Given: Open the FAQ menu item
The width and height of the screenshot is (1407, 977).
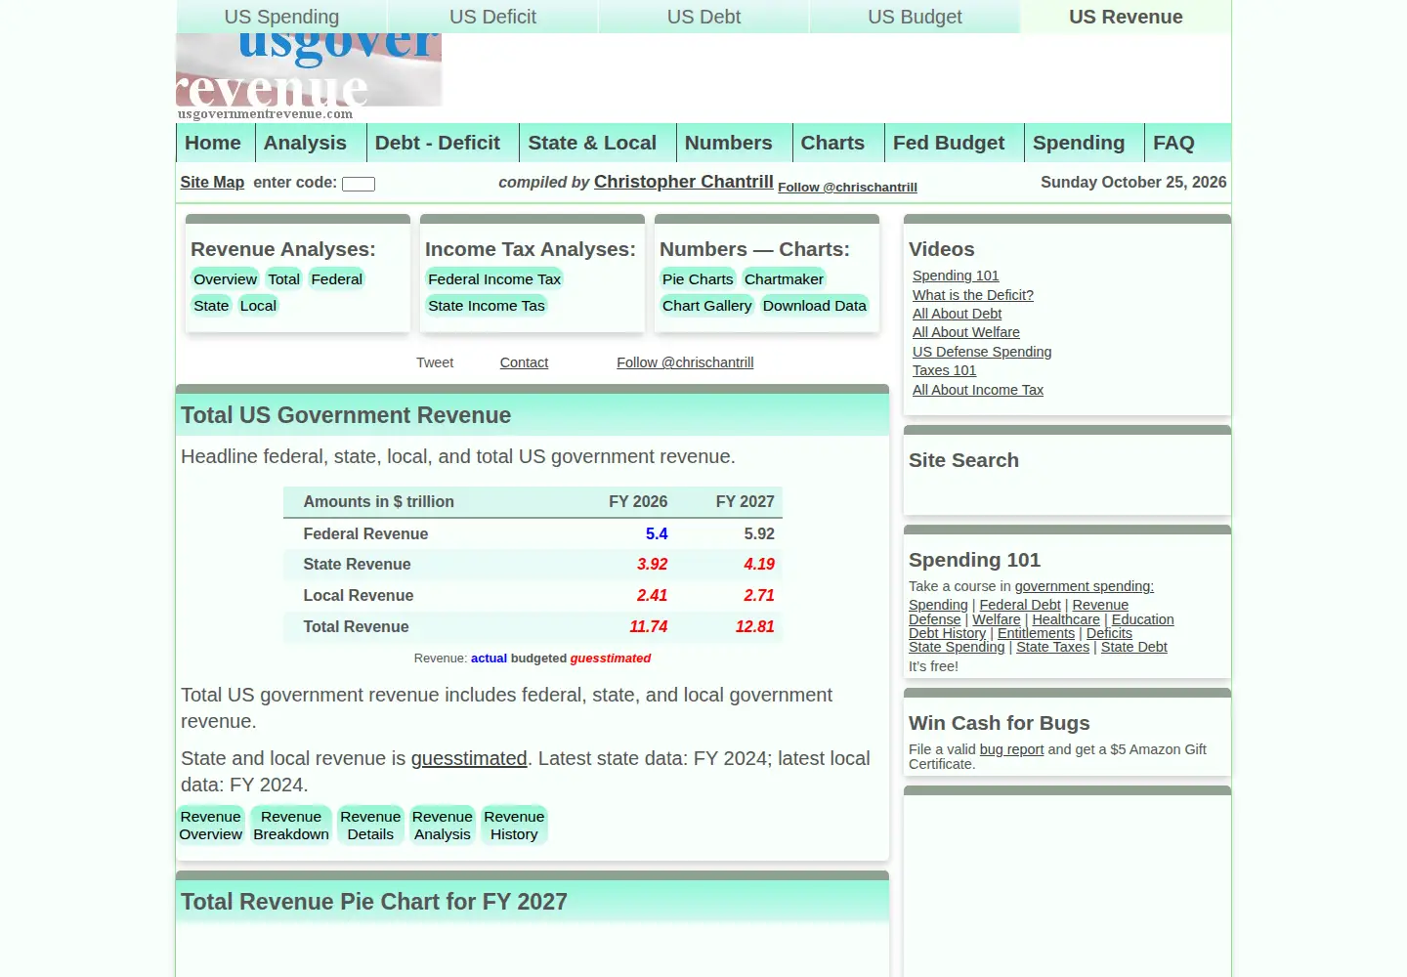Looking at the screenshot, I should tap(1173, 143).
